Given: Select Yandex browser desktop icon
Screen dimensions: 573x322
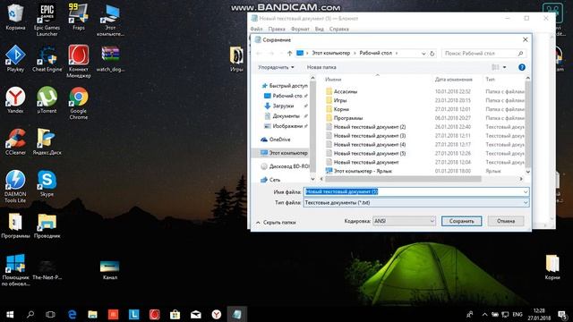Looking at the screenshot, I should (x=15, y=100).
